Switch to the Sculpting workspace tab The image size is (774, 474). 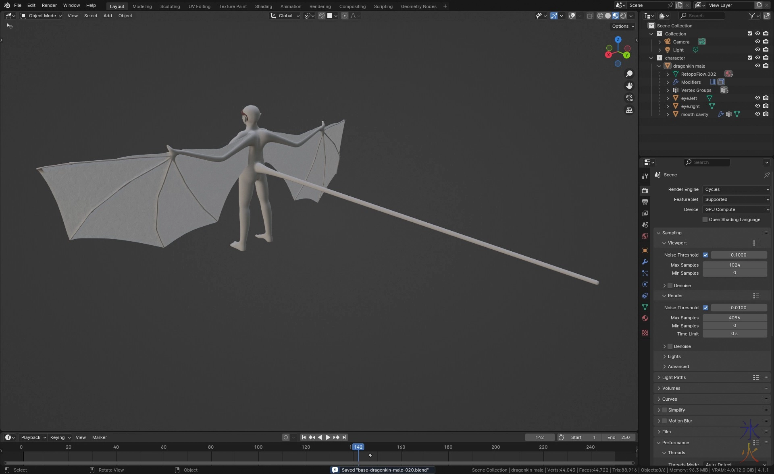170,6
